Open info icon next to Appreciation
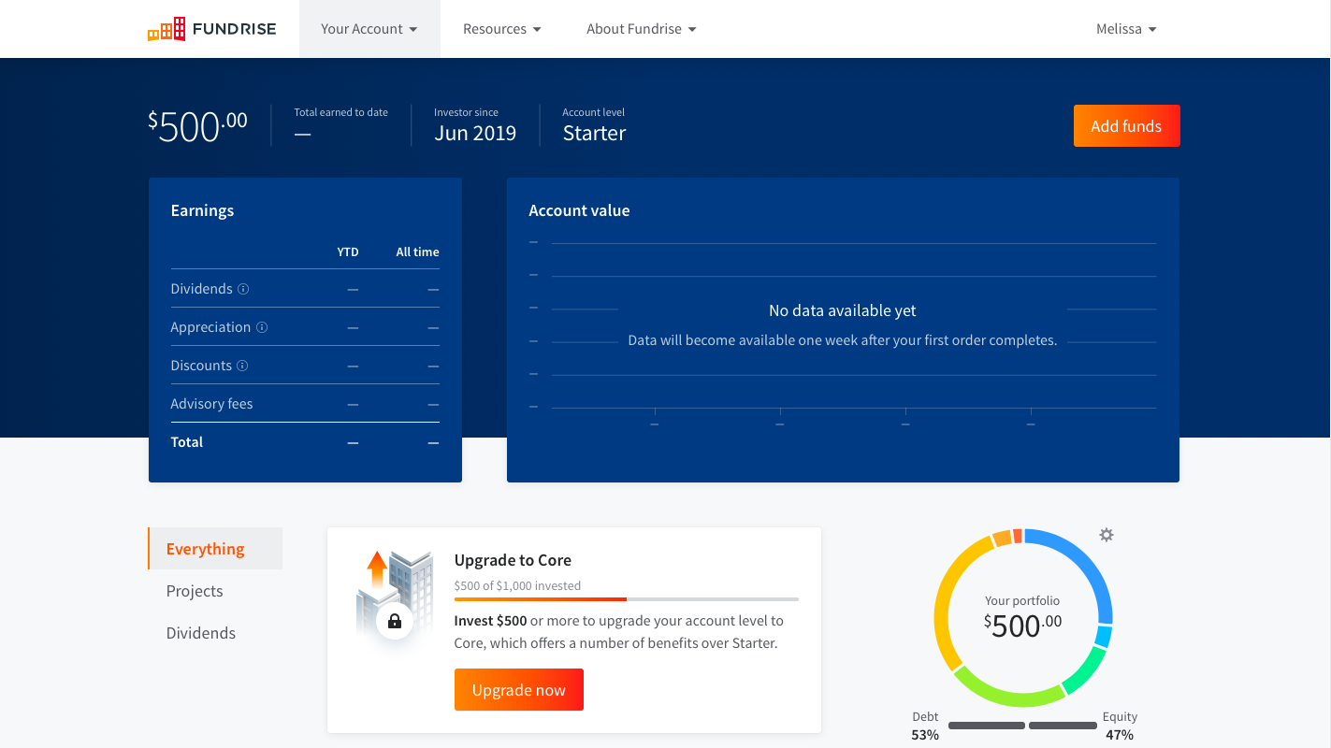Viewport: 1331px width, 748px height. [262, 327]
